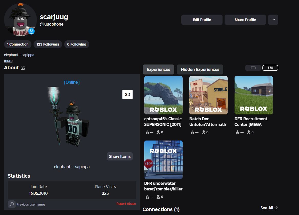Open the ellipsis more-options menu on the profile
Image resolution: width=299 pixels, height=215 pixels.
[x=273, y=20]
